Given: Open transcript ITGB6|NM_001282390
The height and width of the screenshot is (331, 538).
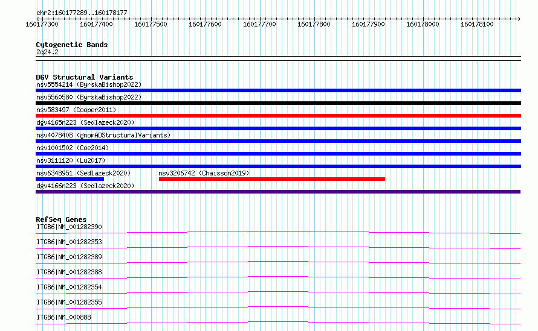Looking at the screenshot, I should [x=70, y=227].
